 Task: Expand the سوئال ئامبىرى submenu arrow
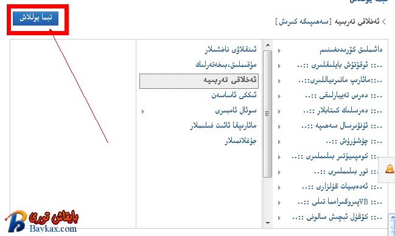pos(143,111)
